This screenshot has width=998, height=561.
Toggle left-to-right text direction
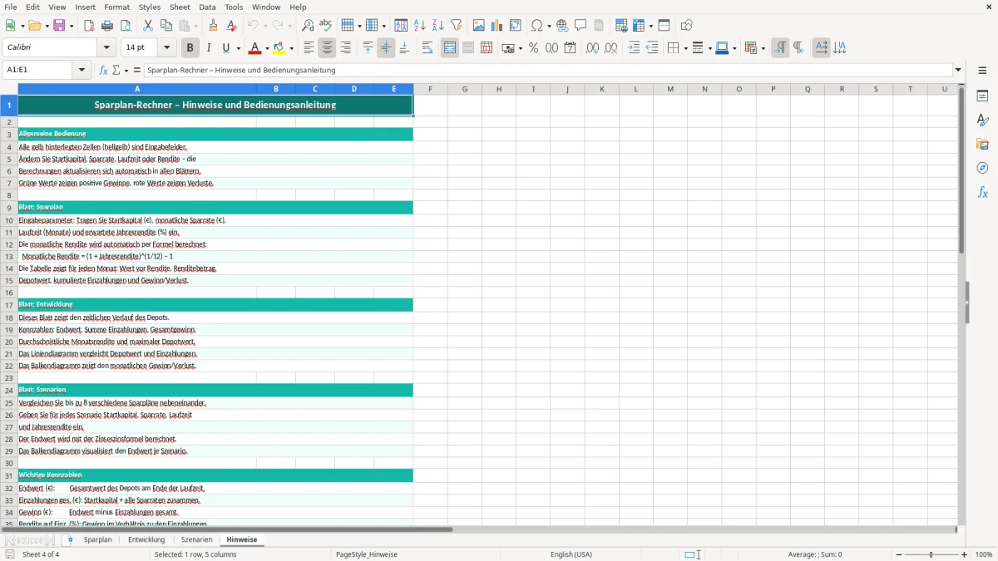click(x=780, y=48)
